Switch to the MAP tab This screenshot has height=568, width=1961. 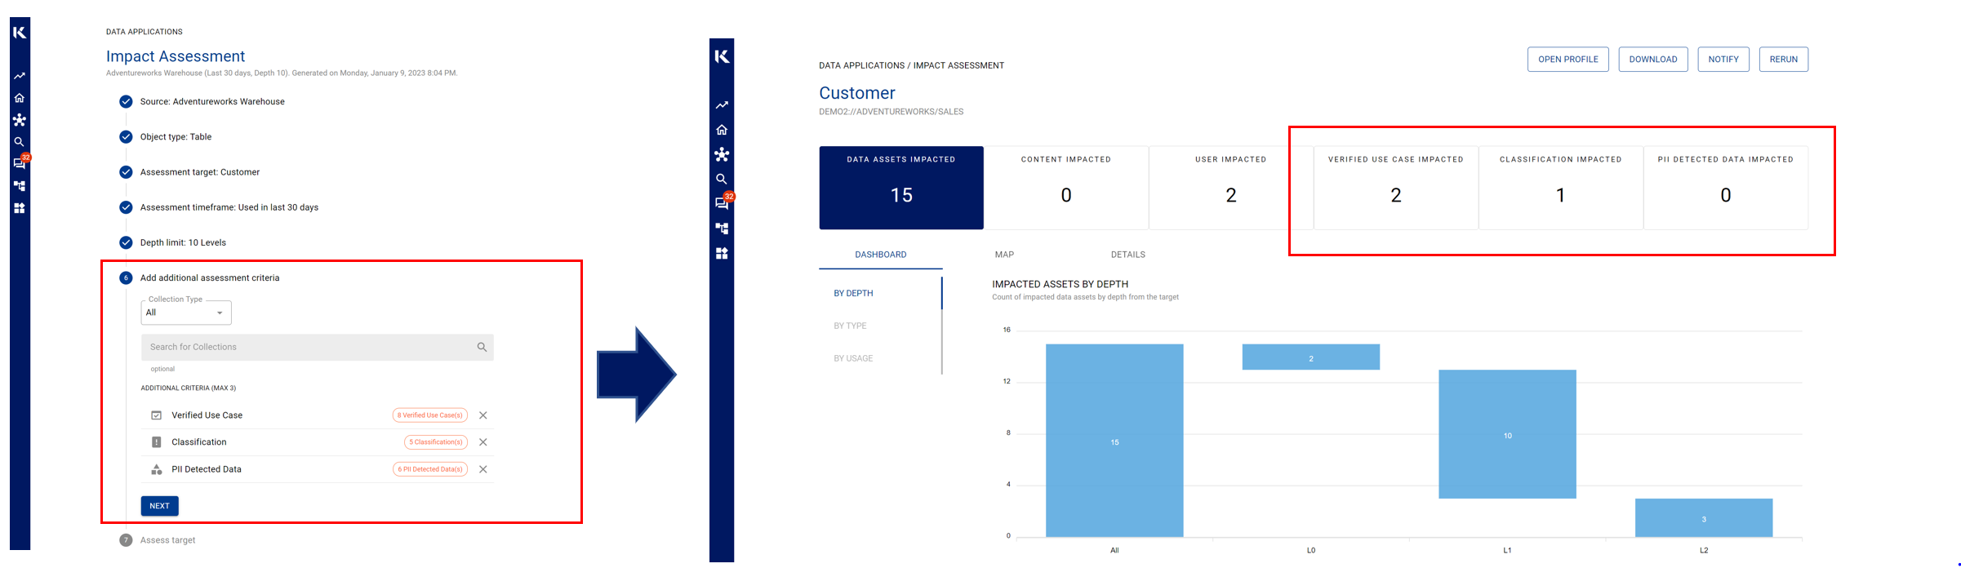[x=1004, y=255]
